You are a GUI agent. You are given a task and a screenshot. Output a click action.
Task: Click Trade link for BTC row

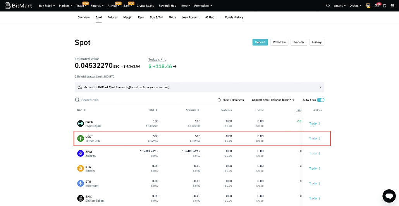(313, 168)
